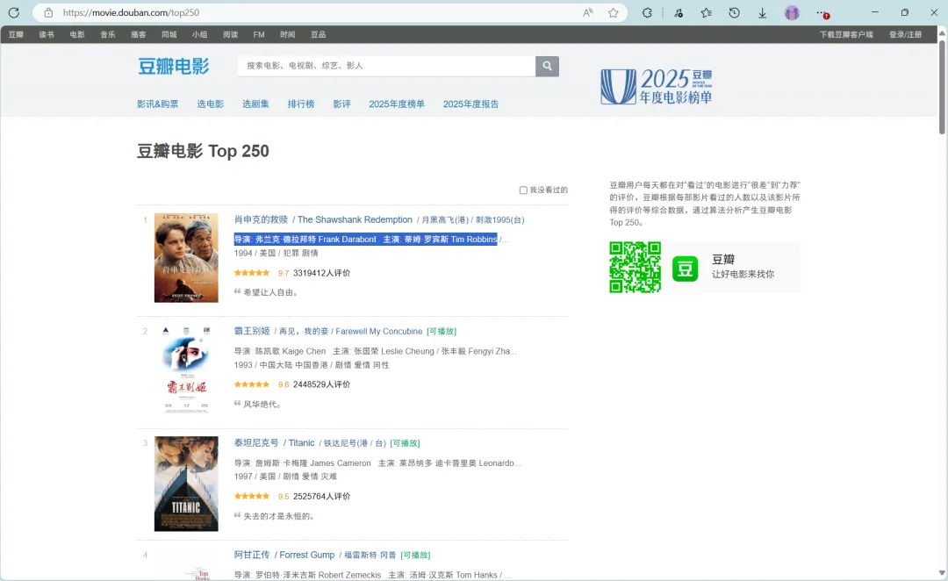Open browser history panel
Image resolution: width=948 pixels, height=581 pixels.
734,12
